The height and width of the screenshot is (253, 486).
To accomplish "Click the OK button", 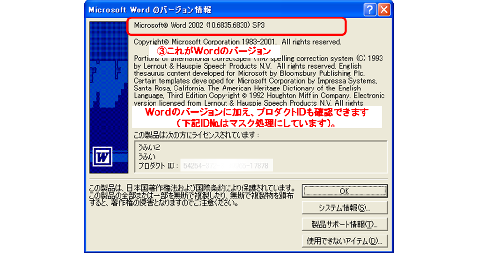I will tap(344, 191).
